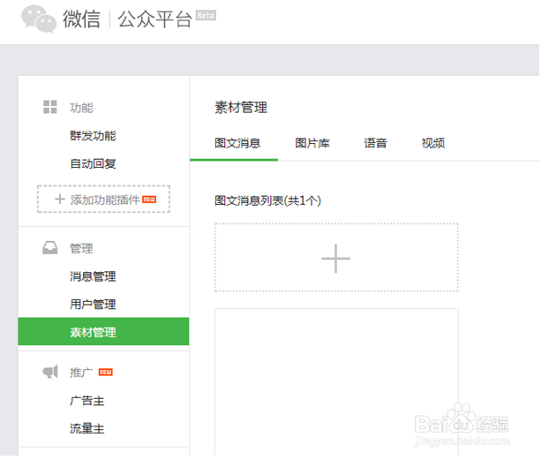
Task: Click the 功能 section heading
Action: pyautogui.click(x=81, y=108)
